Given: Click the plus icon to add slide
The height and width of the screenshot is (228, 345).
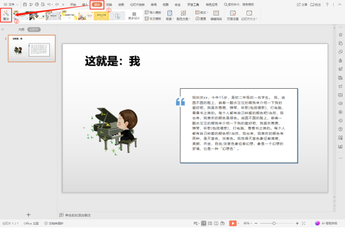Looking at the screenshot, I should click(x=28, y=214).
